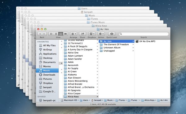186x114 pixels.
Task: Select the Unplugged folder
Action: tap(117, 51)
